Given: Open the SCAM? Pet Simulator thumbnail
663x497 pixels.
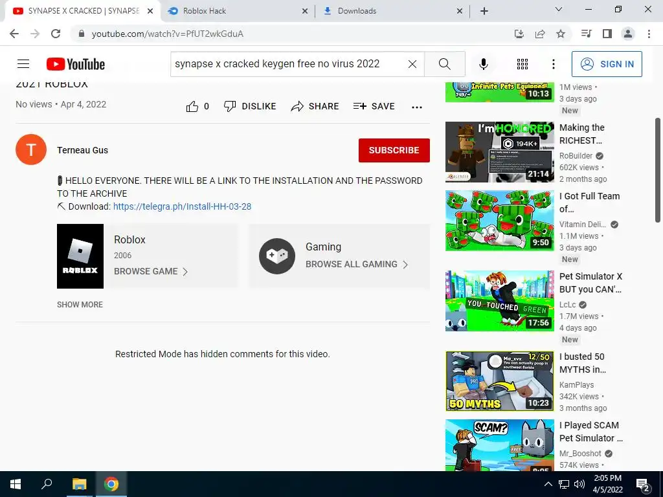Looking at the screenshot, I should pyautogui.click(x=499, y=445).
